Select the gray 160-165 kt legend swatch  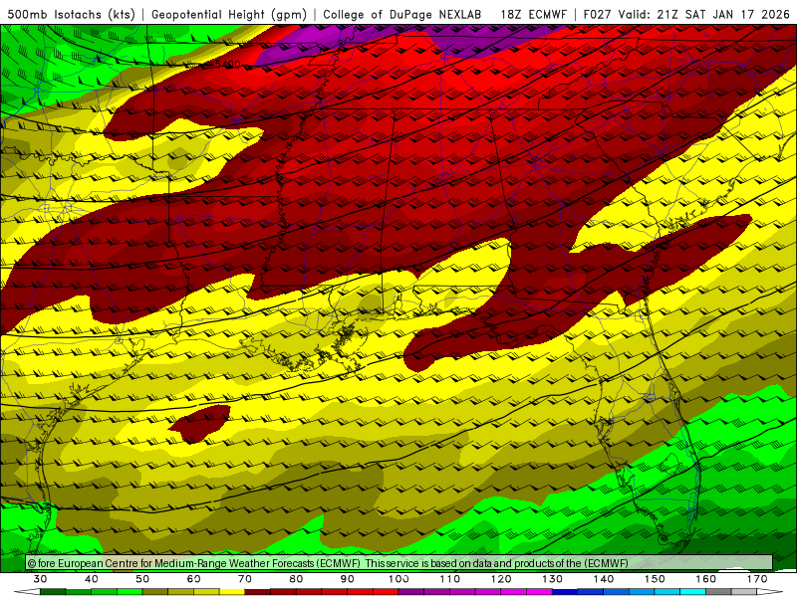point(718,592)
